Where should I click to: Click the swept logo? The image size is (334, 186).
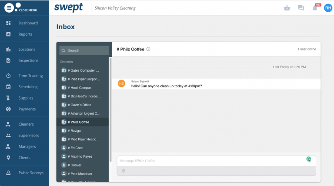click(x=69, y=8)
